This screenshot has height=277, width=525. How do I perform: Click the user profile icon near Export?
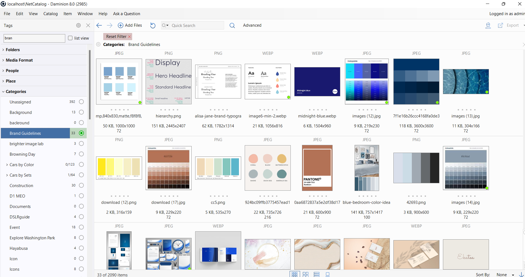point(488,25)
